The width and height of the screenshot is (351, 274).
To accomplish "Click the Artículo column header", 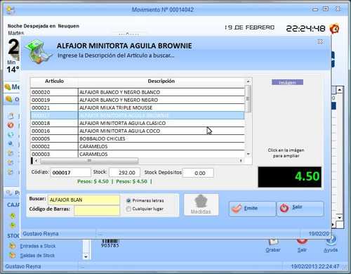I will [54, 81].
